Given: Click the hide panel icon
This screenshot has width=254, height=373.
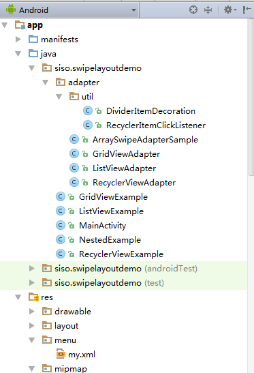Looking at the screenshot, I should pyautogui.click(x=247, y=10).
